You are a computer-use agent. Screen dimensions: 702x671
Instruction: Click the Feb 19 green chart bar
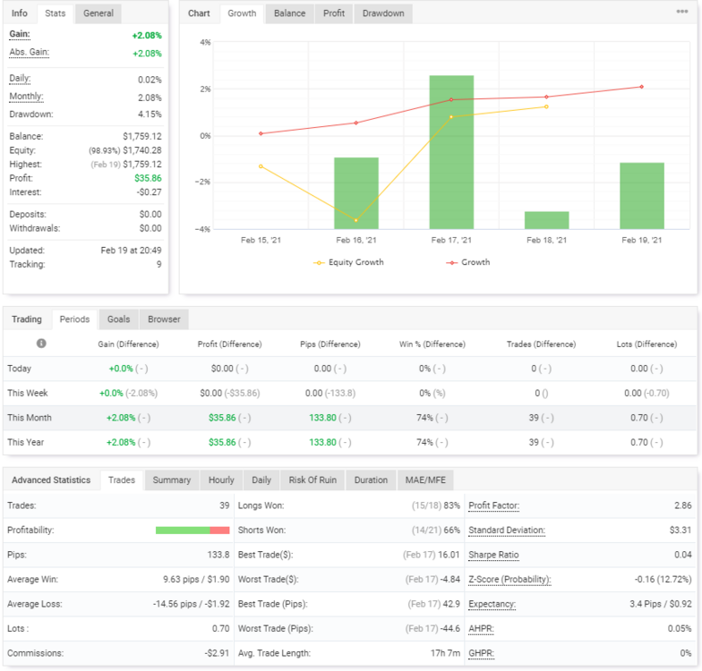pyautogui.click(x=642, y=196)
